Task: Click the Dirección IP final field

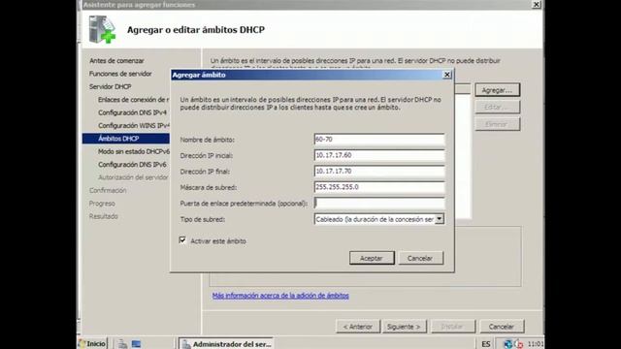Action: click(x=379, y=171)
